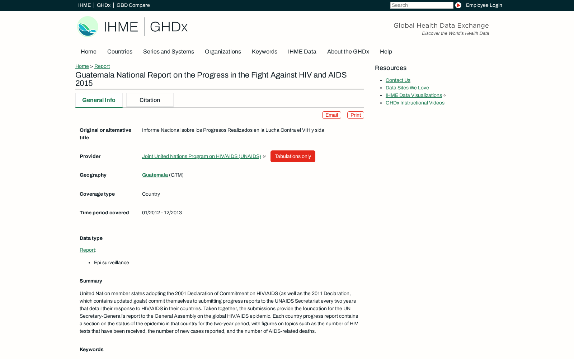574x359 pixels.
Task: Open the Organizations menu
Action: pyautogui.click(x=223, y=52)
